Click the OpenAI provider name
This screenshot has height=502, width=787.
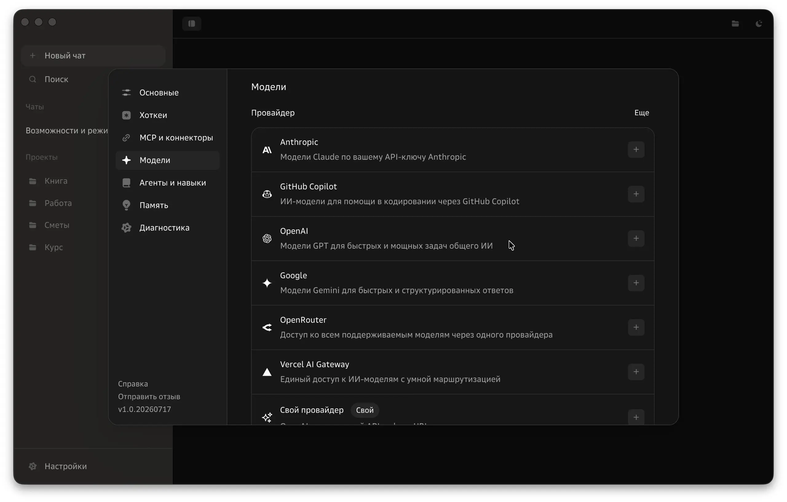(294, 231)
